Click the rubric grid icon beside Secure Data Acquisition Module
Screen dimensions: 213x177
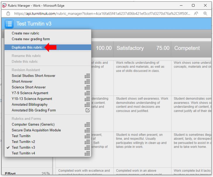coord(87,130)
